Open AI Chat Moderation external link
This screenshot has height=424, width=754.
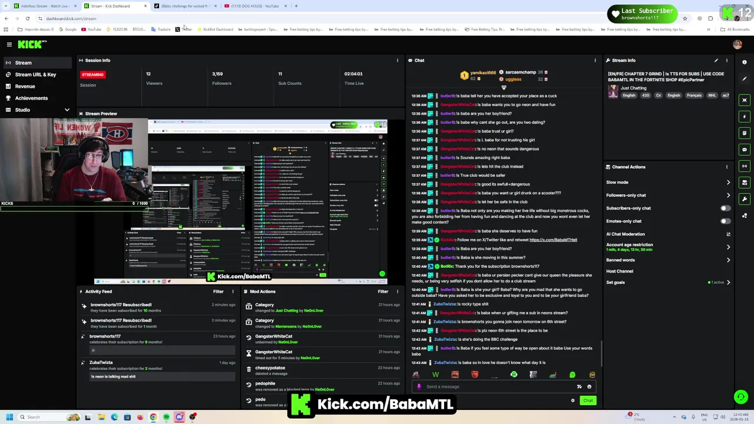click(x=728, y=234)
